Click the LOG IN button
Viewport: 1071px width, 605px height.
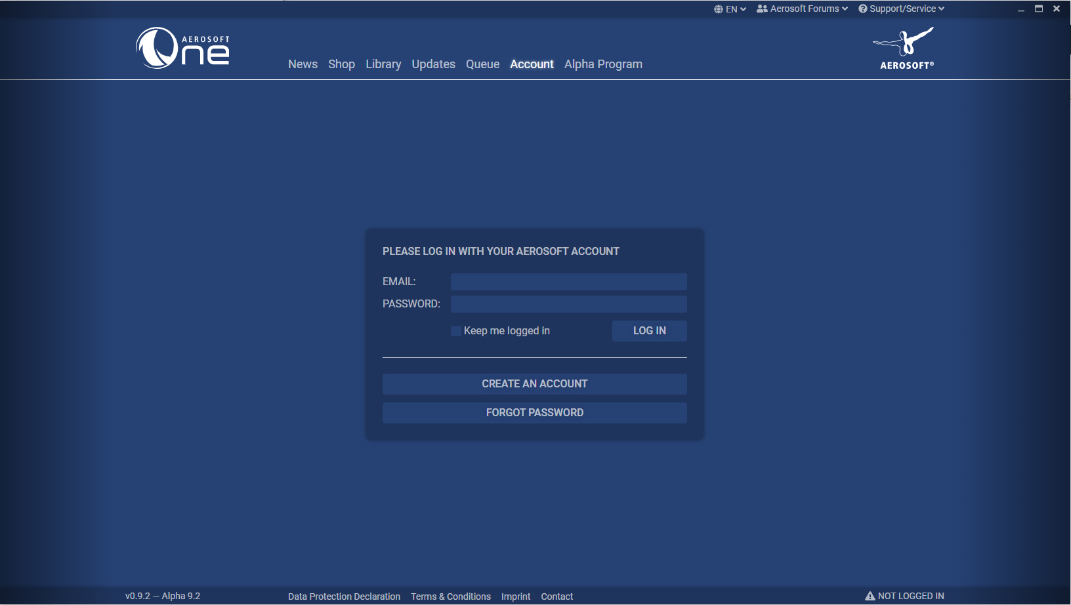pos(650,331)
